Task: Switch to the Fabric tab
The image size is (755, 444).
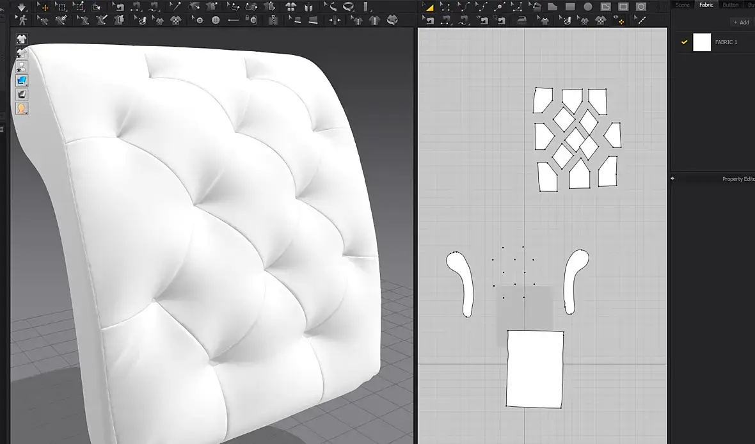Action: pos(706,5)
